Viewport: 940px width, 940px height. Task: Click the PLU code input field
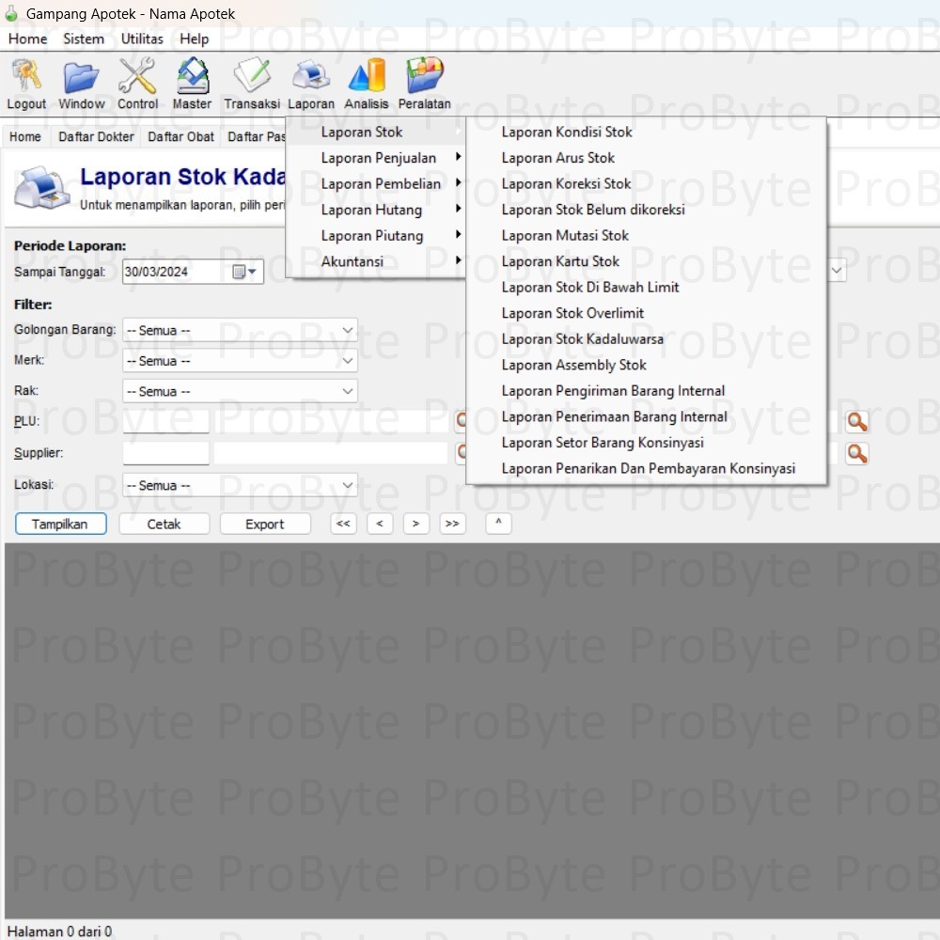(166, 421)
